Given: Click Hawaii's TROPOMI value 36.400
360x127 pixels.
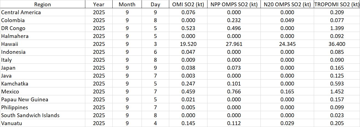Looking at the screenshot, I should pyautogui.click(x=337, y=44).
